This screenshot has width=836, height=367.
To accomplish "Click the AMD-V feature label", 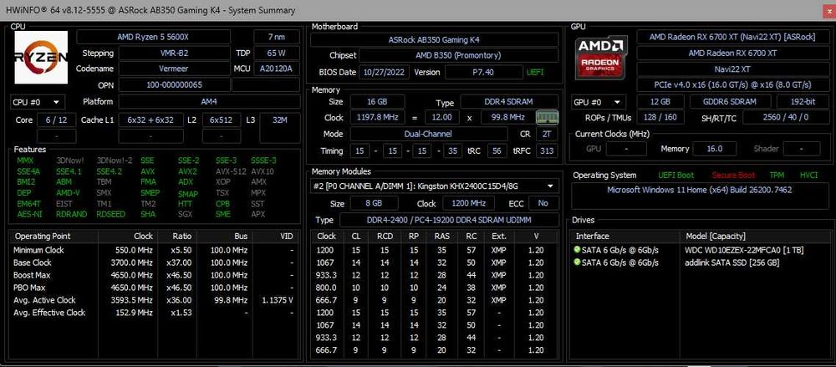I will 68,192.
